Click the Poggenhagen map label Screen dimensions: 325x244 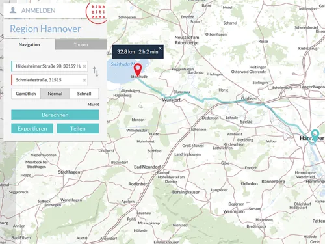point(183,69)
